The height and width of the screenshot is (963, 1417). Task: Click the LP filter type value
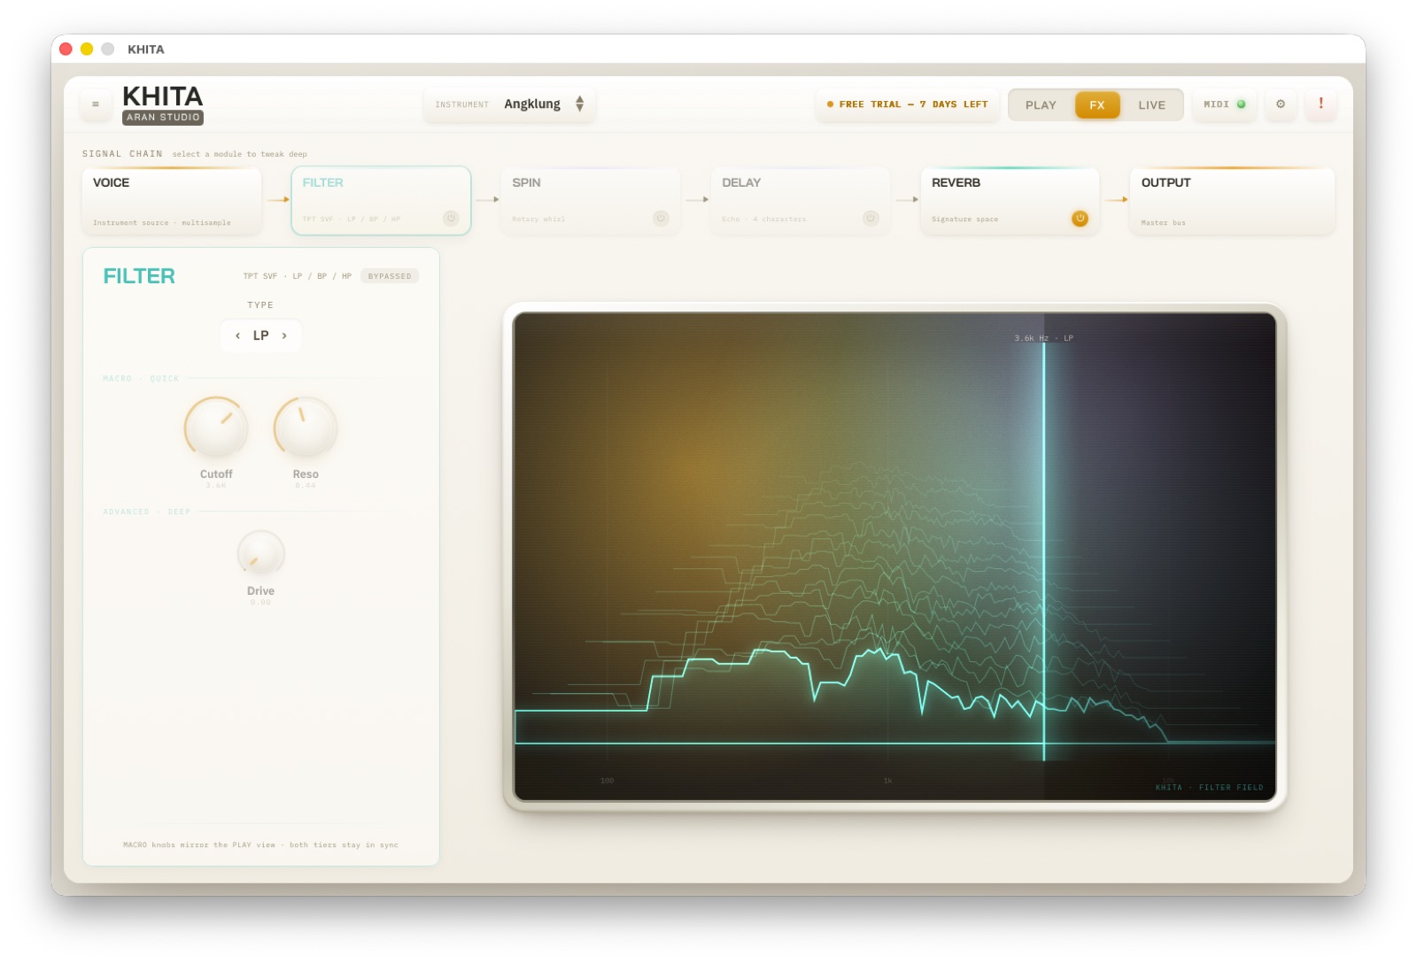[x=260, y=335]
